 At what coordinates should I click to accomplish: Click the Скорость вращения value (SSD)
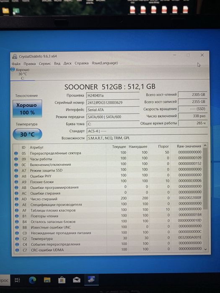[x=193, y=109]
